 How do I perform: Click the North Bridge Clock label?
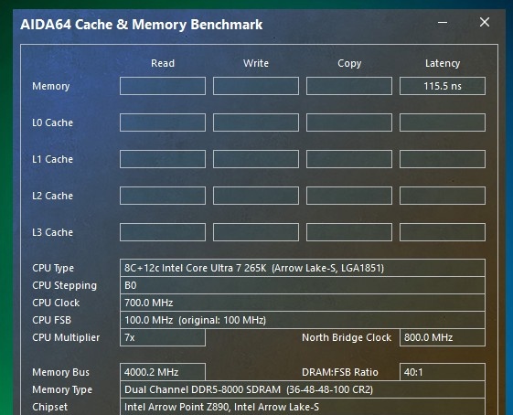(x=347, y=338)
